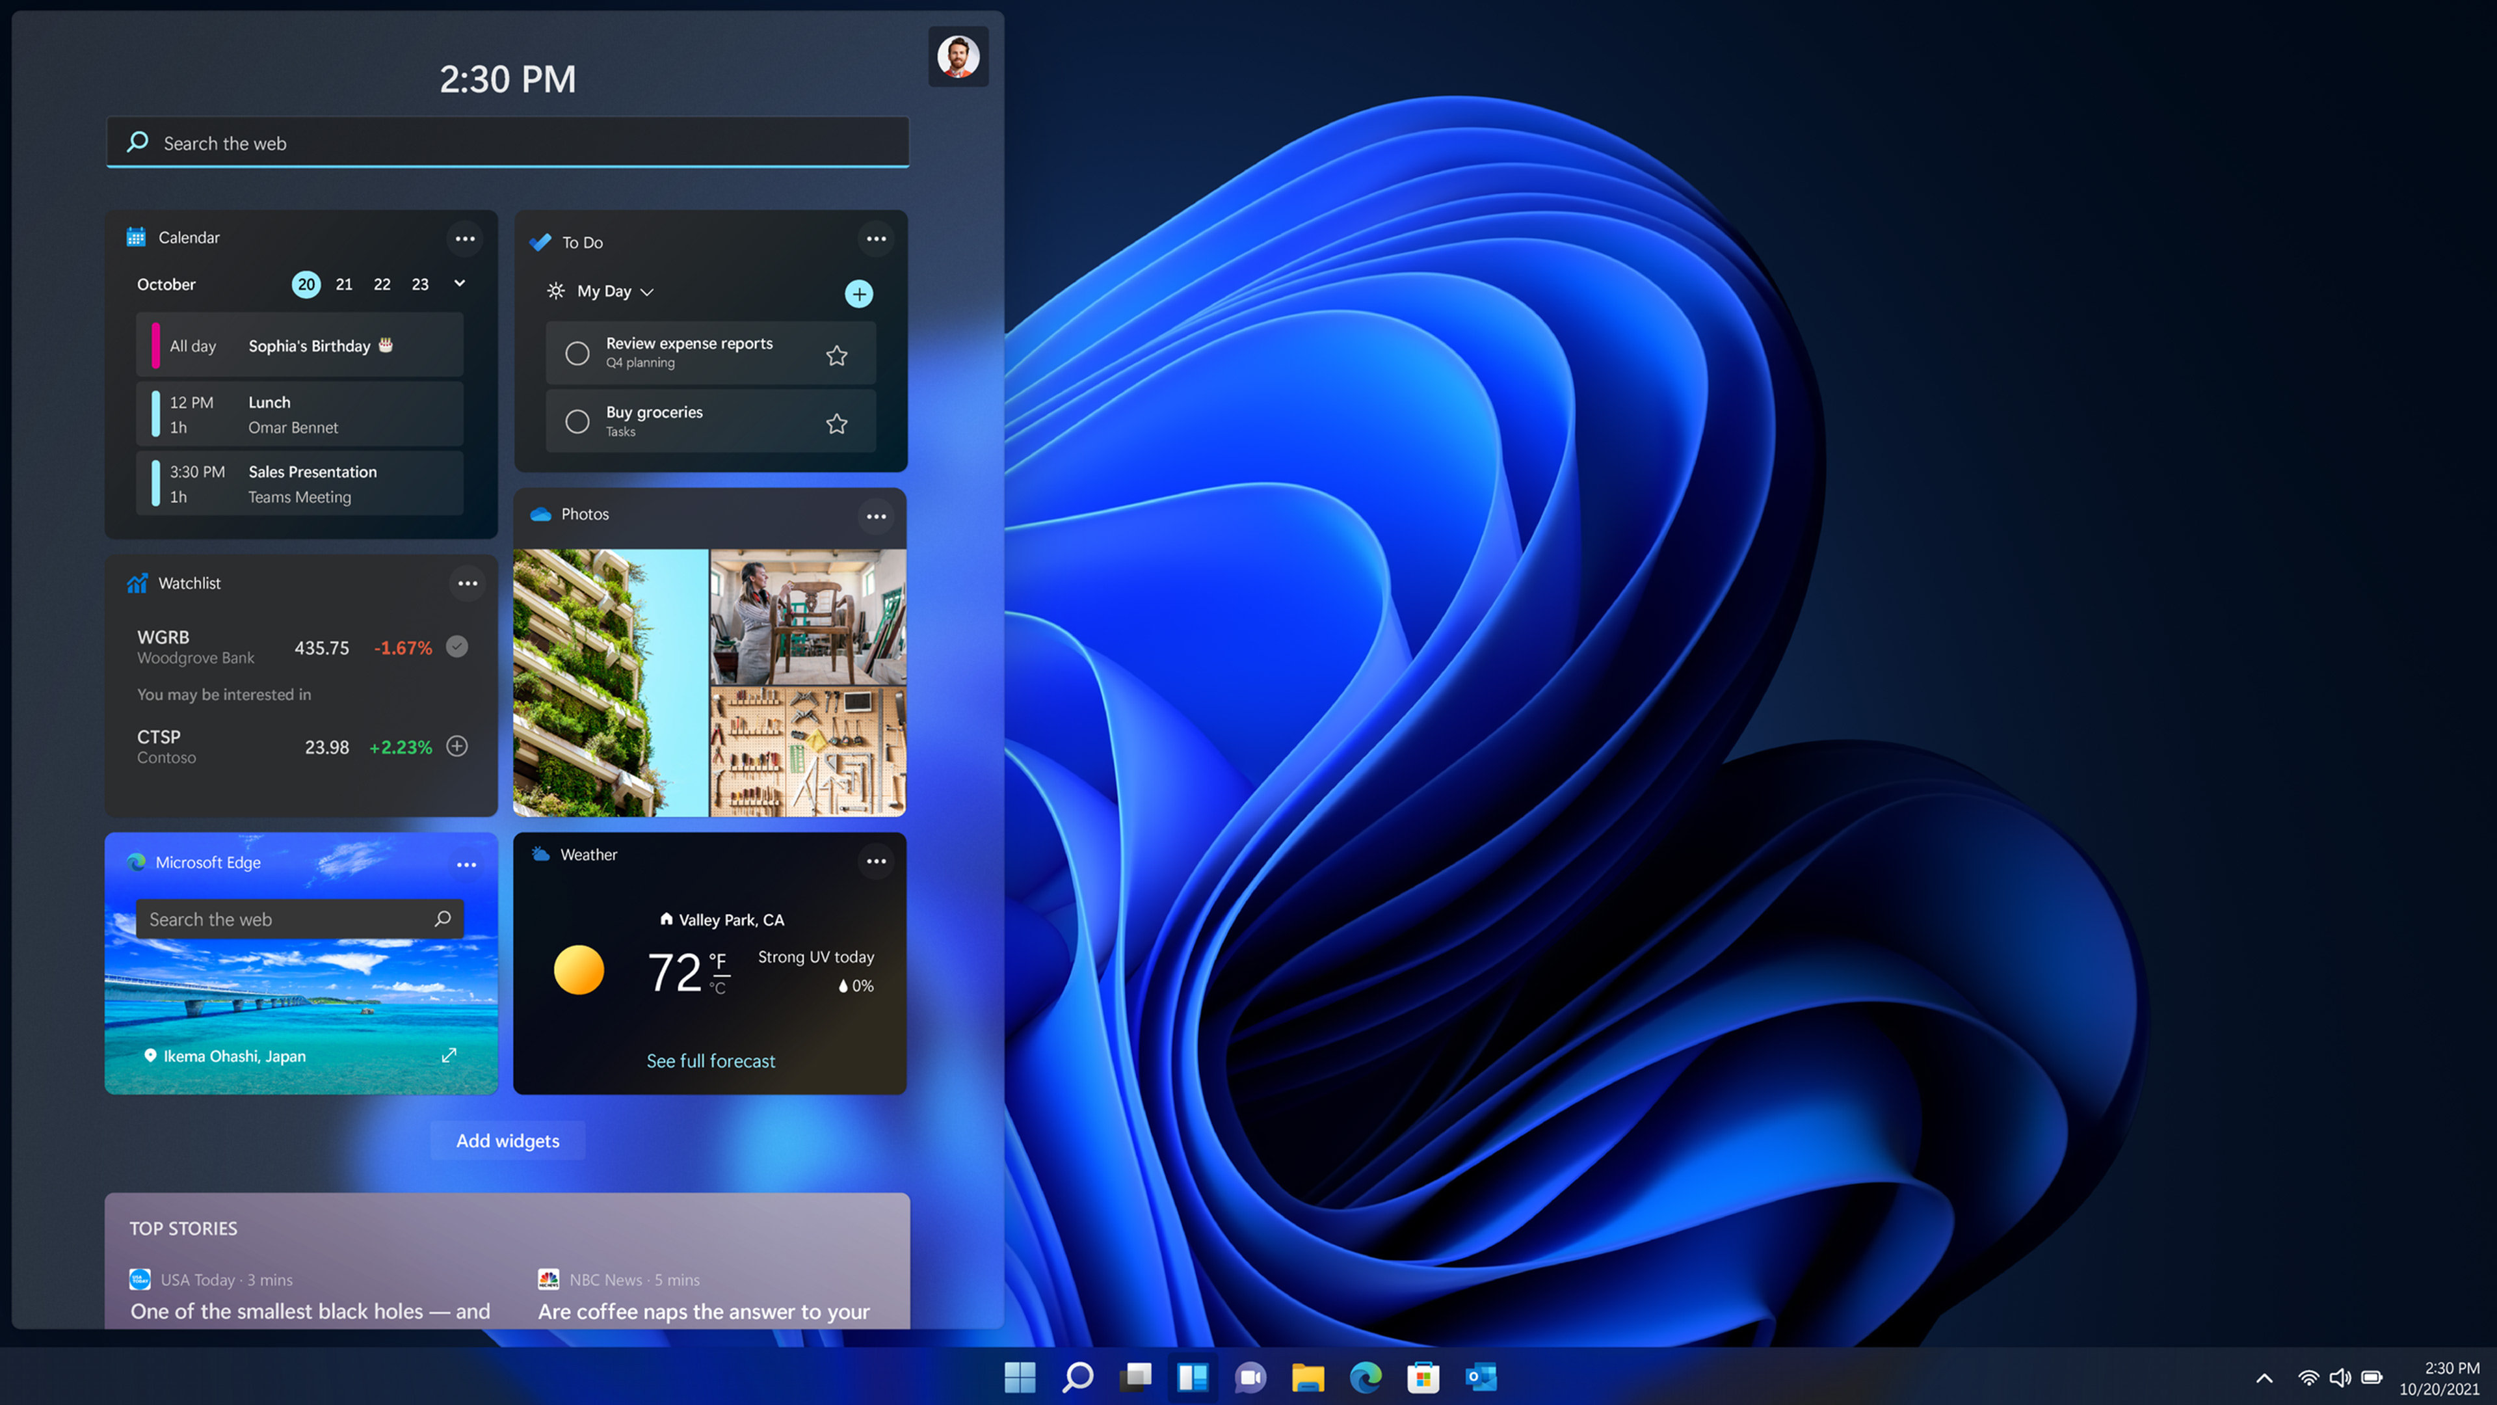Toggle favorite star for Buy groceries
The width and height of the screenshot is (2497, 1405).
pos(839,422)
